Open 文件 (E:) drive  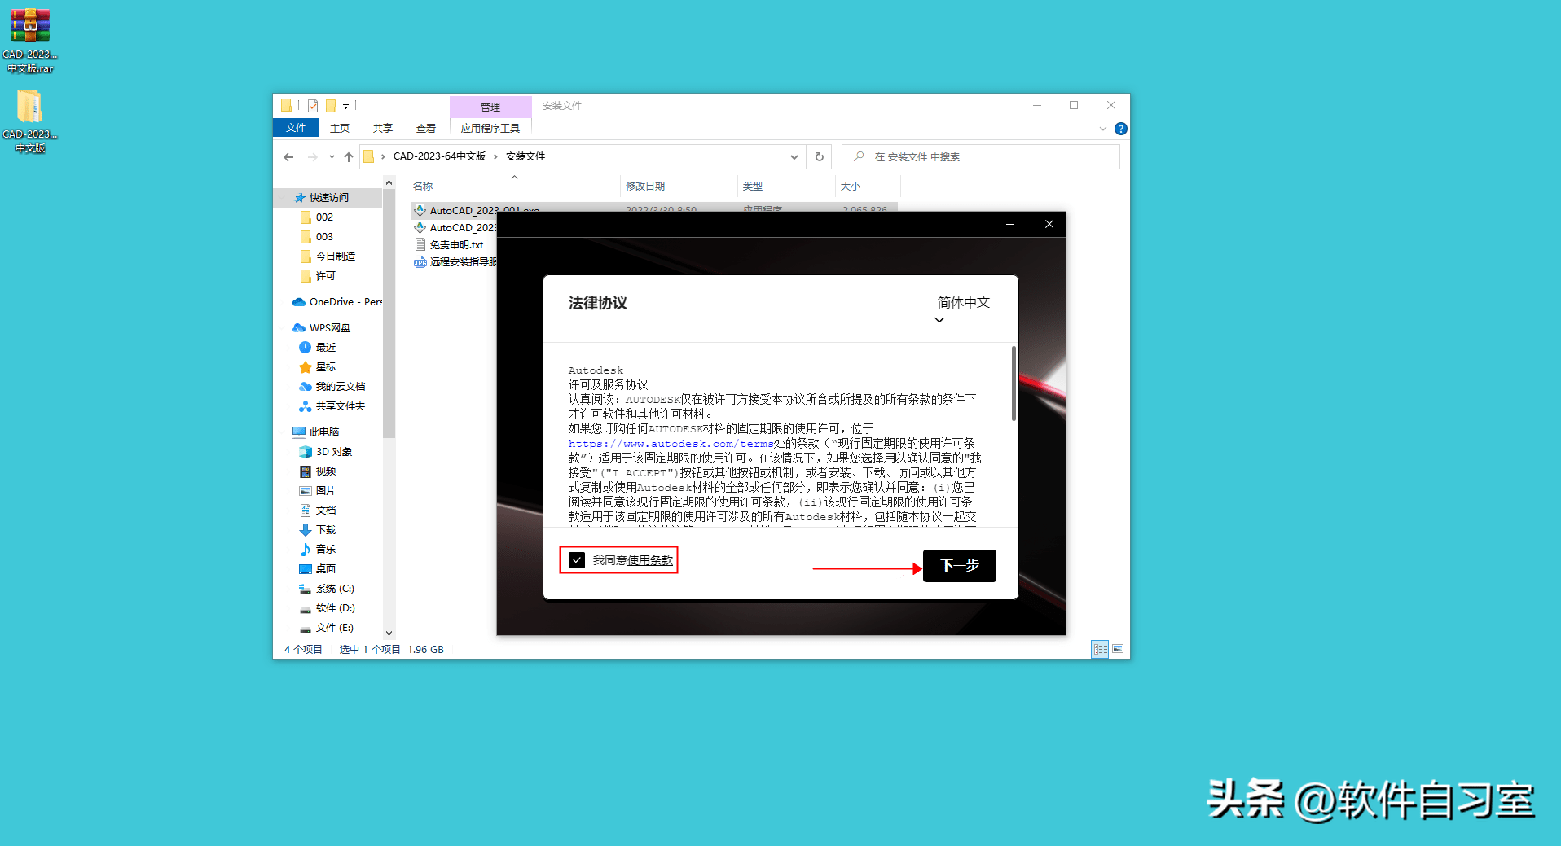(x=326, y=628)
